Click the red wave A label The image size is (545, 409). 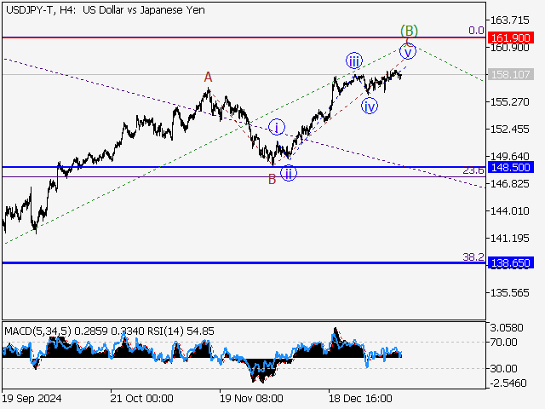coord(208,78)
